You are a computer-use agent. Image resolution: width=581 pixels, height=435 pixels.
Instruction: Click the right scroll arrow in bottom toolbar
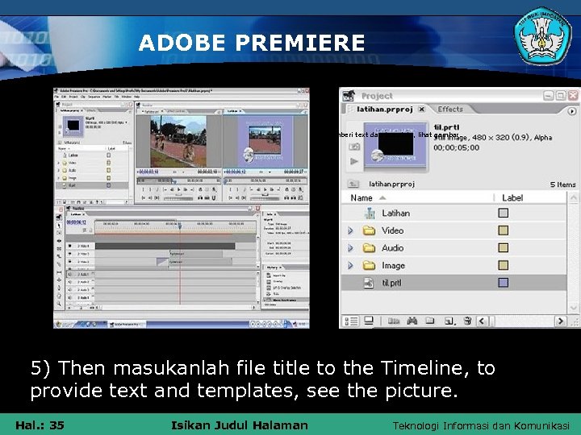pyautogui.click(x=561, y=321)
